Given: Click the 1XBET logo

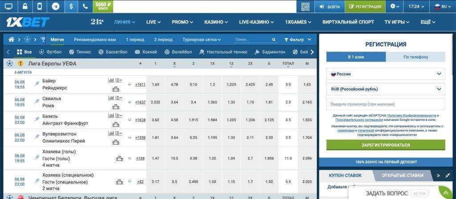Looking at the screenshot, I should [x=28, y=22].
